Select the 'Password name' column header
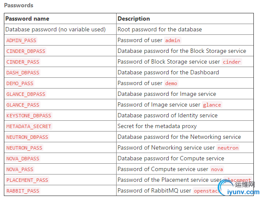Image resolution: width=262 pixels, height=199 pixels. pyautogui.click(x=27, y=19)
